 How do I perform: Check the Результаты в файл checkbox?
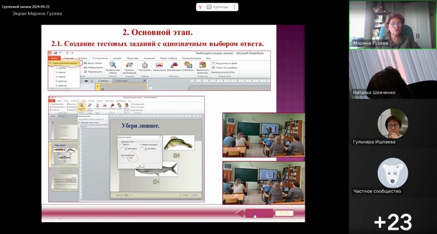(x=214, y=63)
